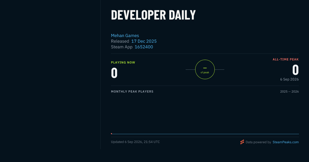The image size is (309, 162).
Task: Click the dash inside peak circle
Action: click(205, 68)
